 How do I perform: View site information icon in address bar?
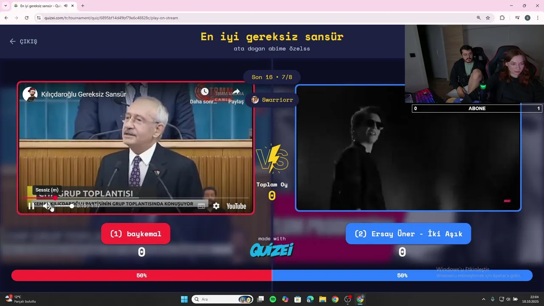pos(39,18)
